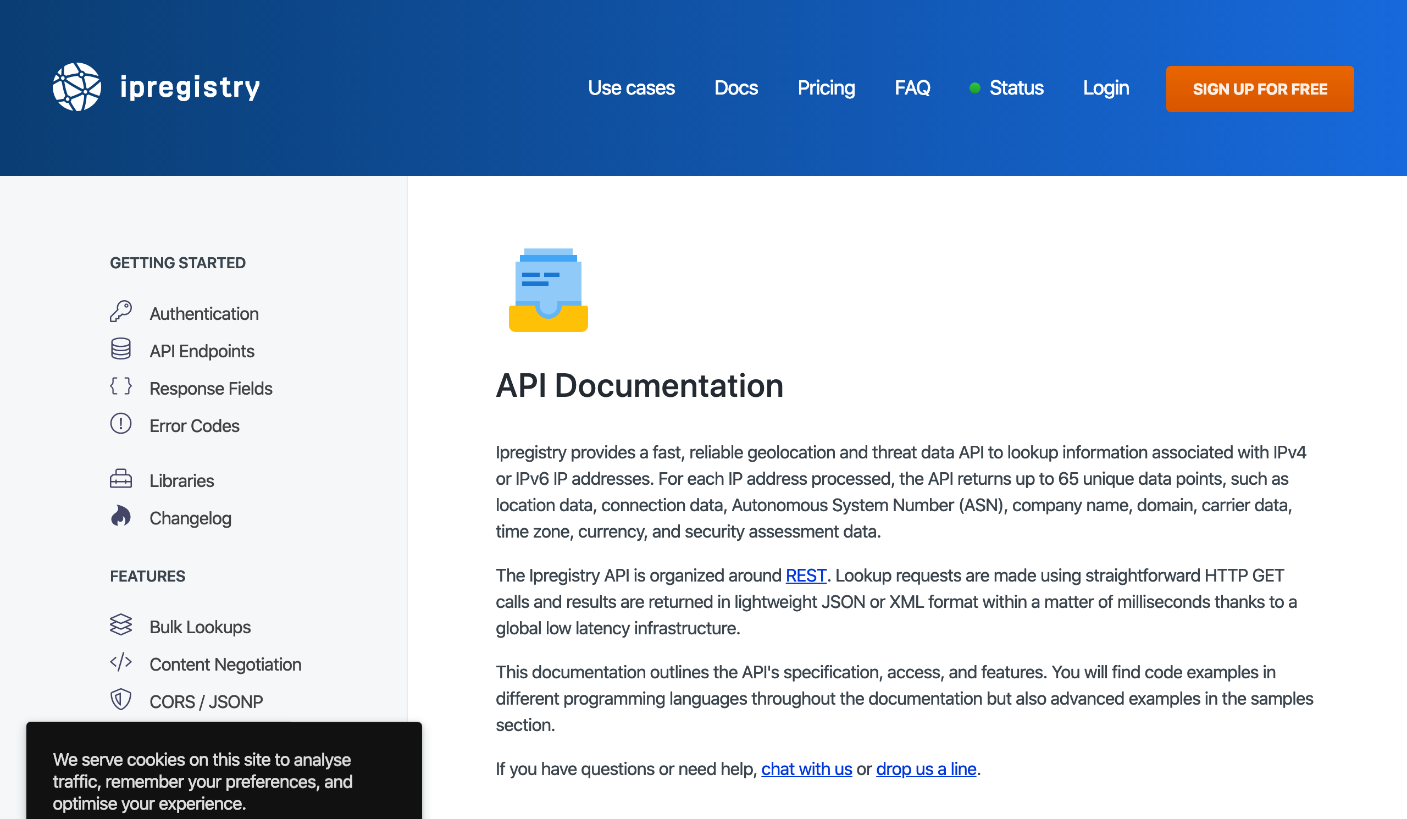The height and width of the screenshot is (819, 1407).
Task: Click the Libraries toolbox icon
Action: (x=120, y=478)
